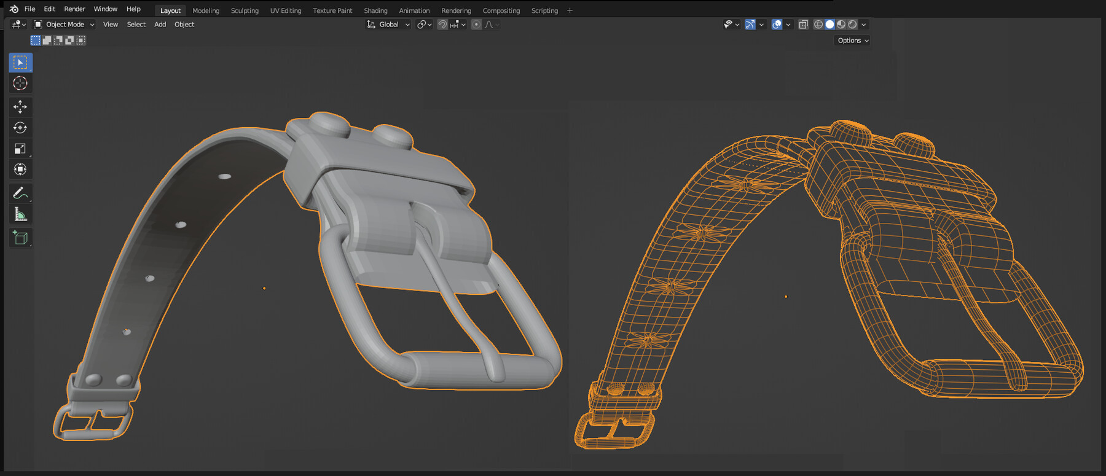Activate the Cursor tool

(x=20, y=83)
